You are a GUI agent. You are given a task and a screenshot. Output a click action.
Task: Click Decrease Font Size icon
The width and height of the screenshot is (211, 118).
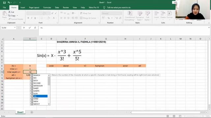point(56,13)
